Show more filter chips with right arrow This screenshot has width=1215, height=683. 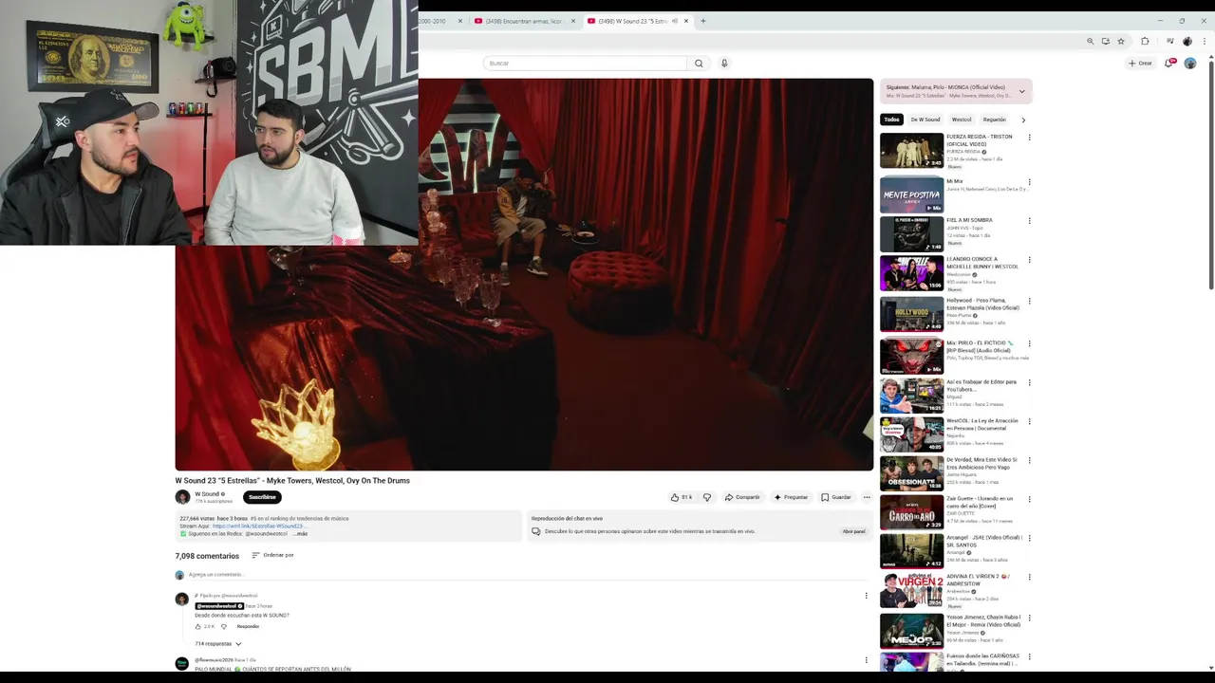tap(1023, 120)
